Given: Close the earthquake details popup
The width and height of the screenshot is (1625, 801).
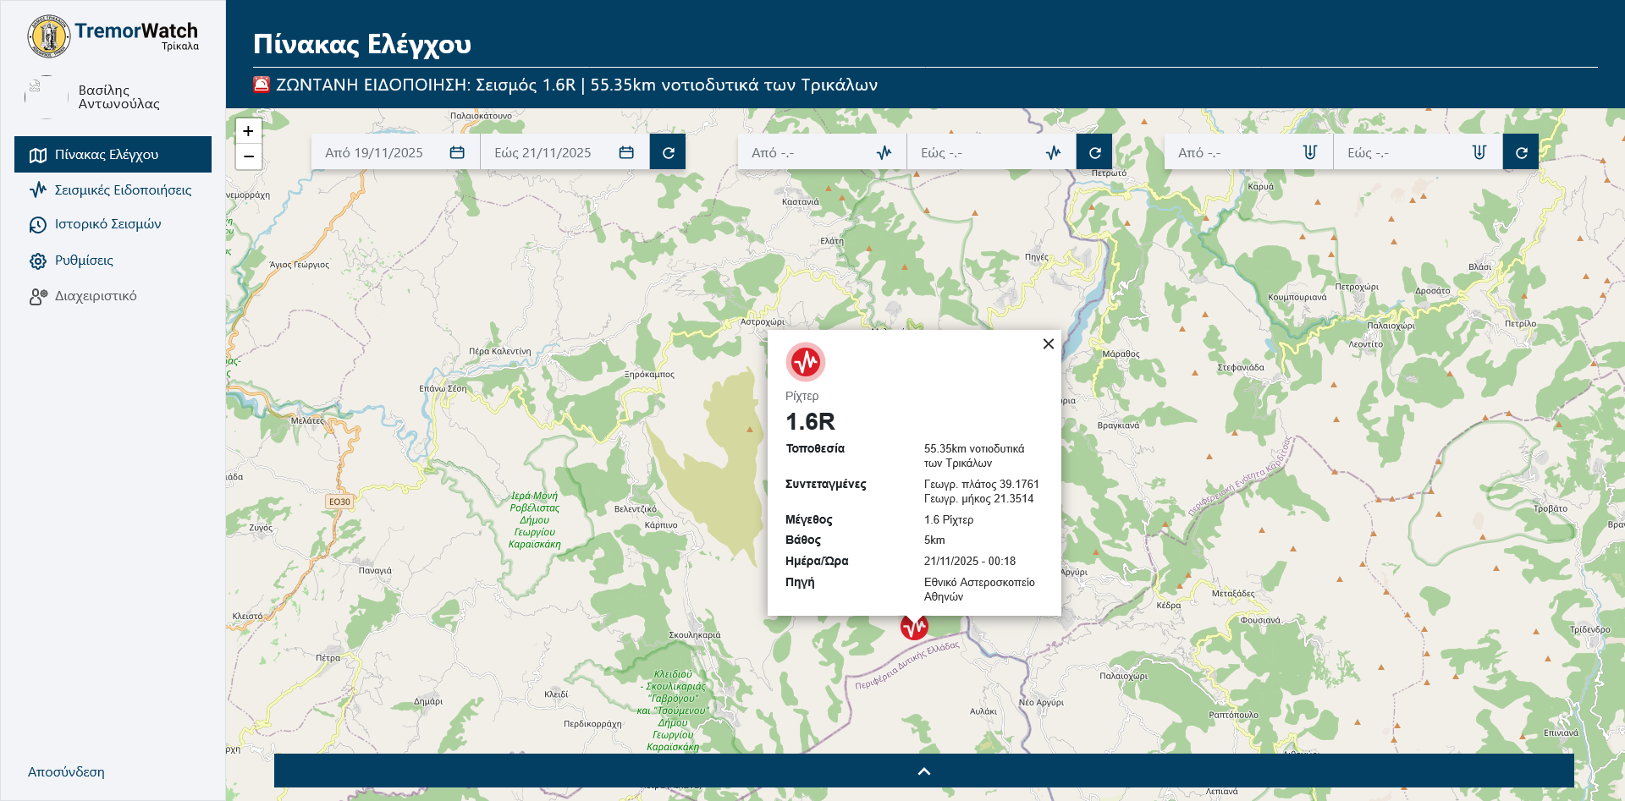Looking at the screenshot, I should click(x=1048, y=344).
